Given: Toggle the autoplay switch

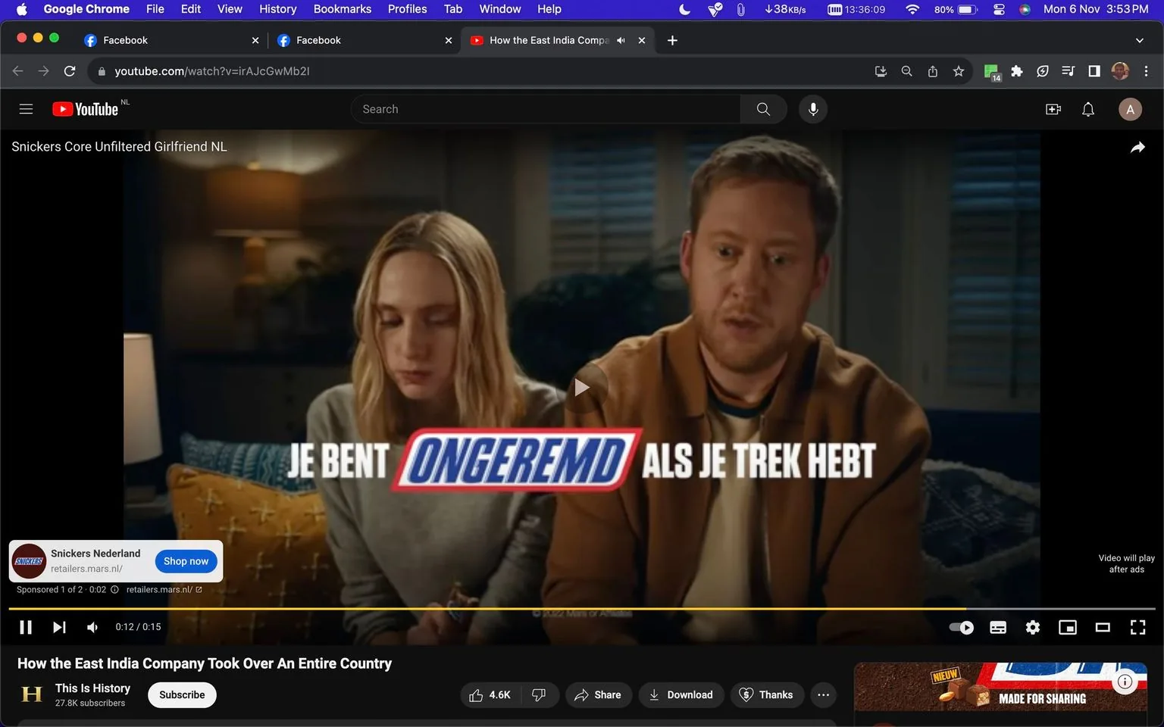Looking at the screenshot, I should [x=961, y=627].
